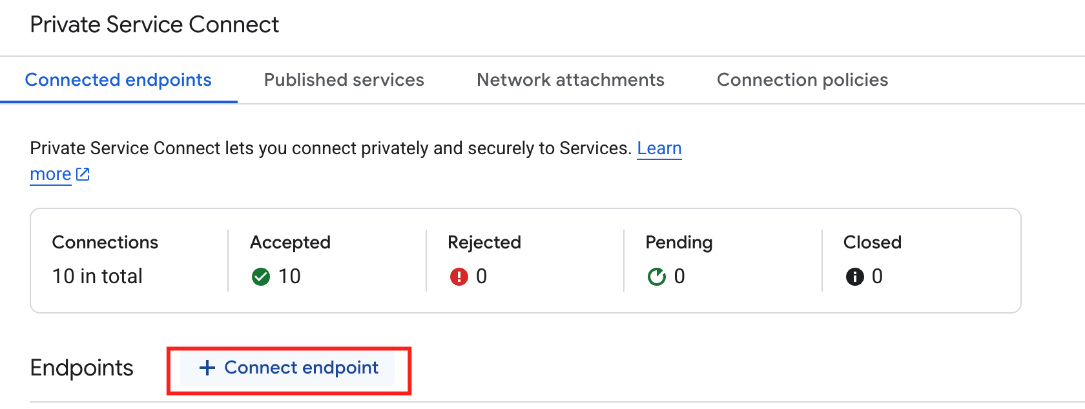The height and width of the screenshot is (409, 1085).
Task: Click the Private Service Connect page title
Action: click(x=154, y=24)
